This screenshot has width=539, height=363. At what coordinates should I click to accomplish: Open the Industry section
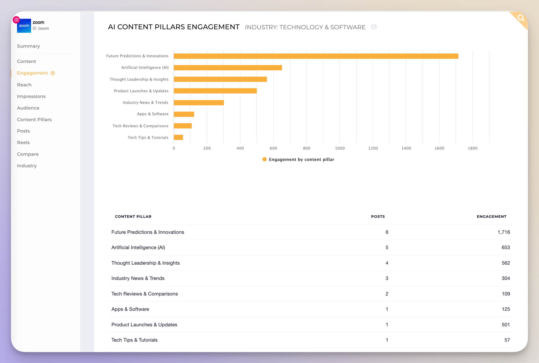27,166
